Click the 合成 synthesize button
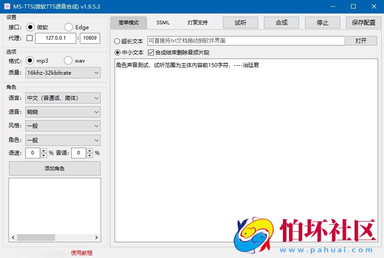Image resolution: width=384 pixels, height=258 pixels. [x=282, y=23]
